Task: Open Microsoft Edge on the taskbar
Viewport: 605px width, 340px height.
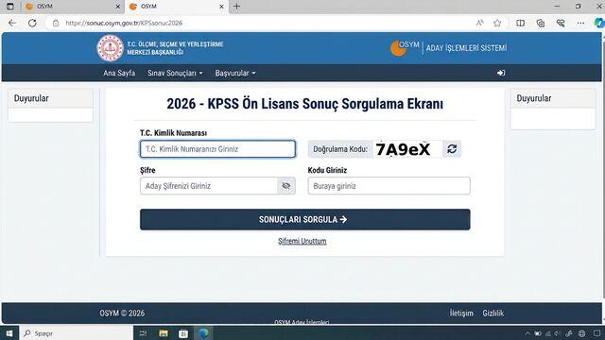Action: pyautogui.click(x=203, y=333)
